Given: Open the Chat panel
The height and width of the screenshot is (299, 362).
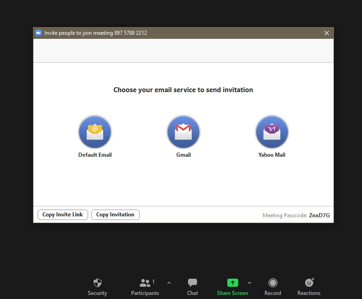Looking at the screenshot, I should pyautogui.click(x=193, y=287).
